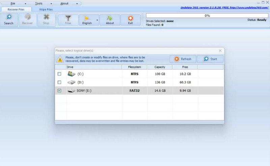Screen dimensions: 270x166
Task: Expand the Tools menu dropdown arrow
Action: 51,4
